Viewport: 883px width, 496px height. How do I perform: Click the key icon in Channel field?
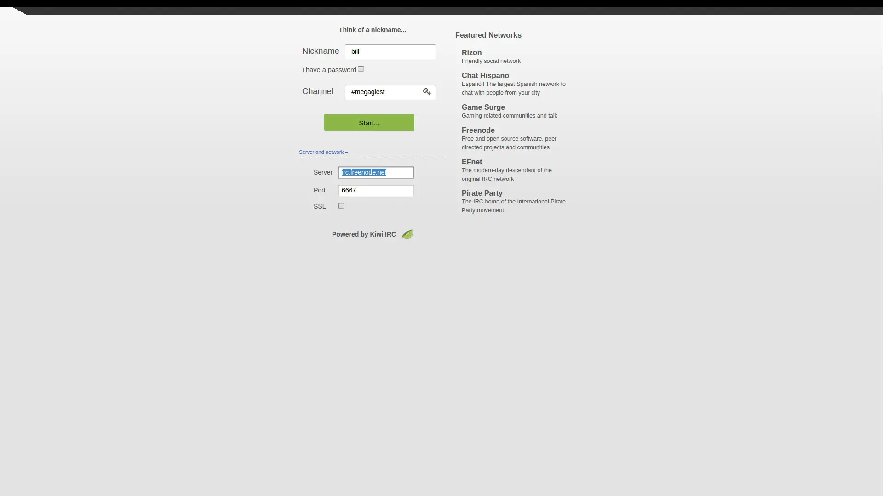coord(427,92)
